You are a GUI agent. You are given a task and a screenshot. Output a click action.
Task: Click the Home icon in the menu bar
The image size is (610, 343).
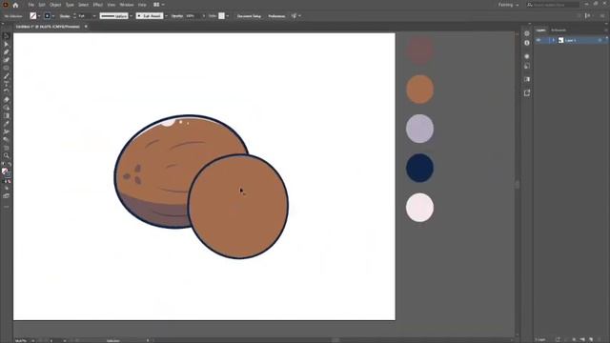[15, 5]
